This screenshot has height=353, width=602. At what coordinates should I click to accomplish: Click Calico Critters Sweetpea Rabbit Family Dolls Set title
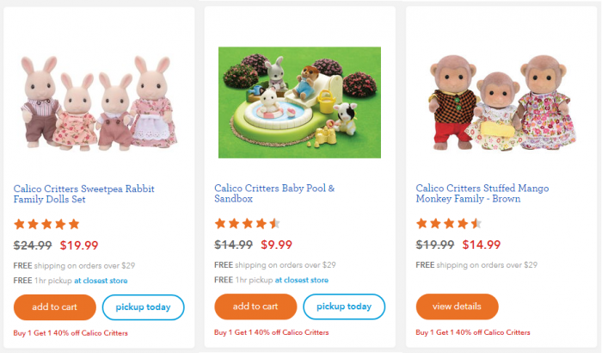coord(84,194)
